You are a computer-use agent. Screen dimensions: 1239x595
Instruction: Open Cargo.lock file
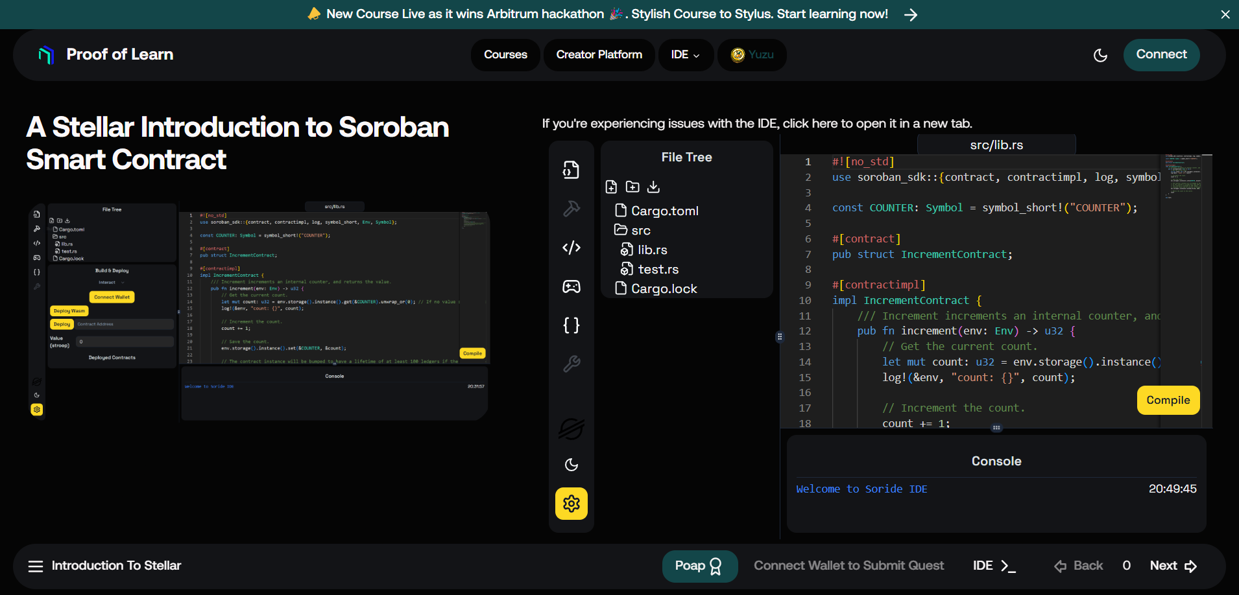click(x=656, y=288)
